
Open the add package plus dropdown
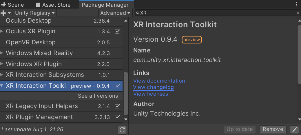pyautogui.click(x=6, y=13)
